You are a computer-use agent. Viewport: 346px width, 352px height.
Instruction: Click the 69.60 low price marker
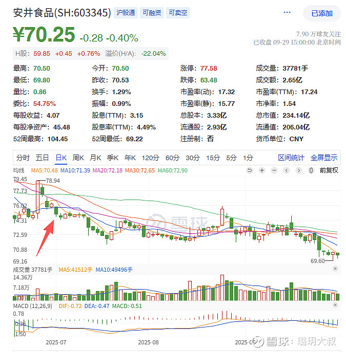coord(317,261)
